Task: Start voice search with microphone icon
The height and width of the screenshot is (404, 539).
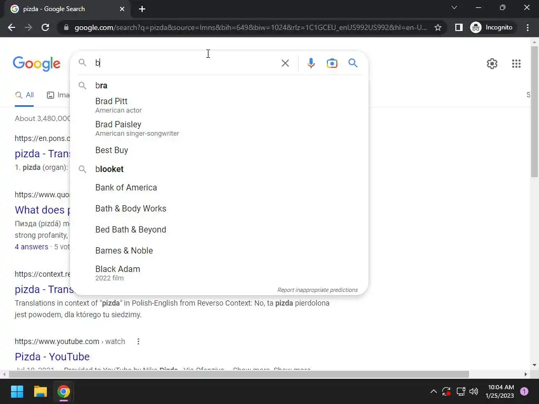Action: (x=311, y=63)
